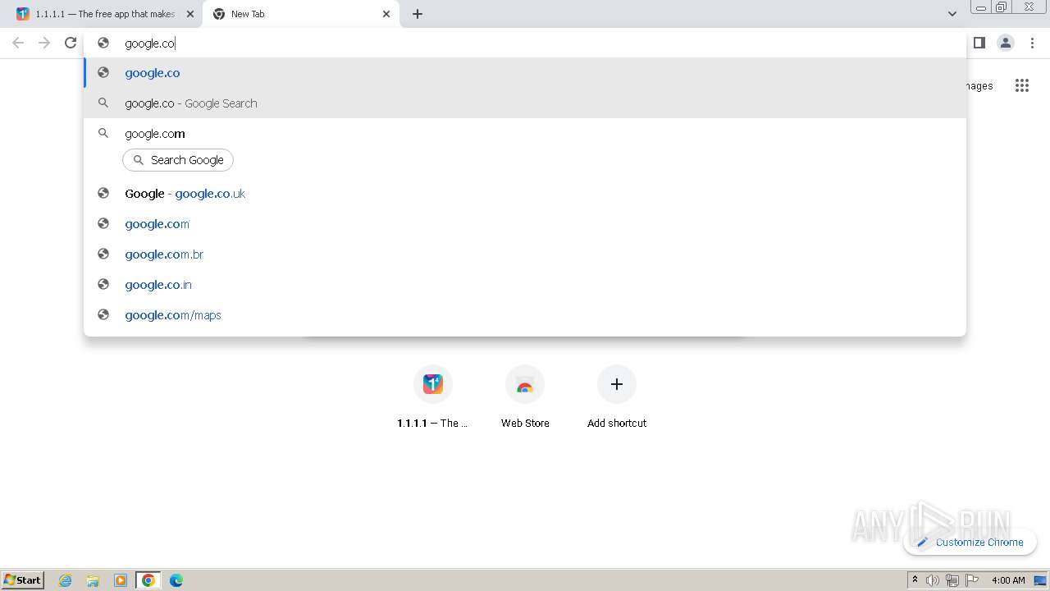Screen dimensions: 1050x591
Task: Close the New Tab tab
Action: click(386, 14)
